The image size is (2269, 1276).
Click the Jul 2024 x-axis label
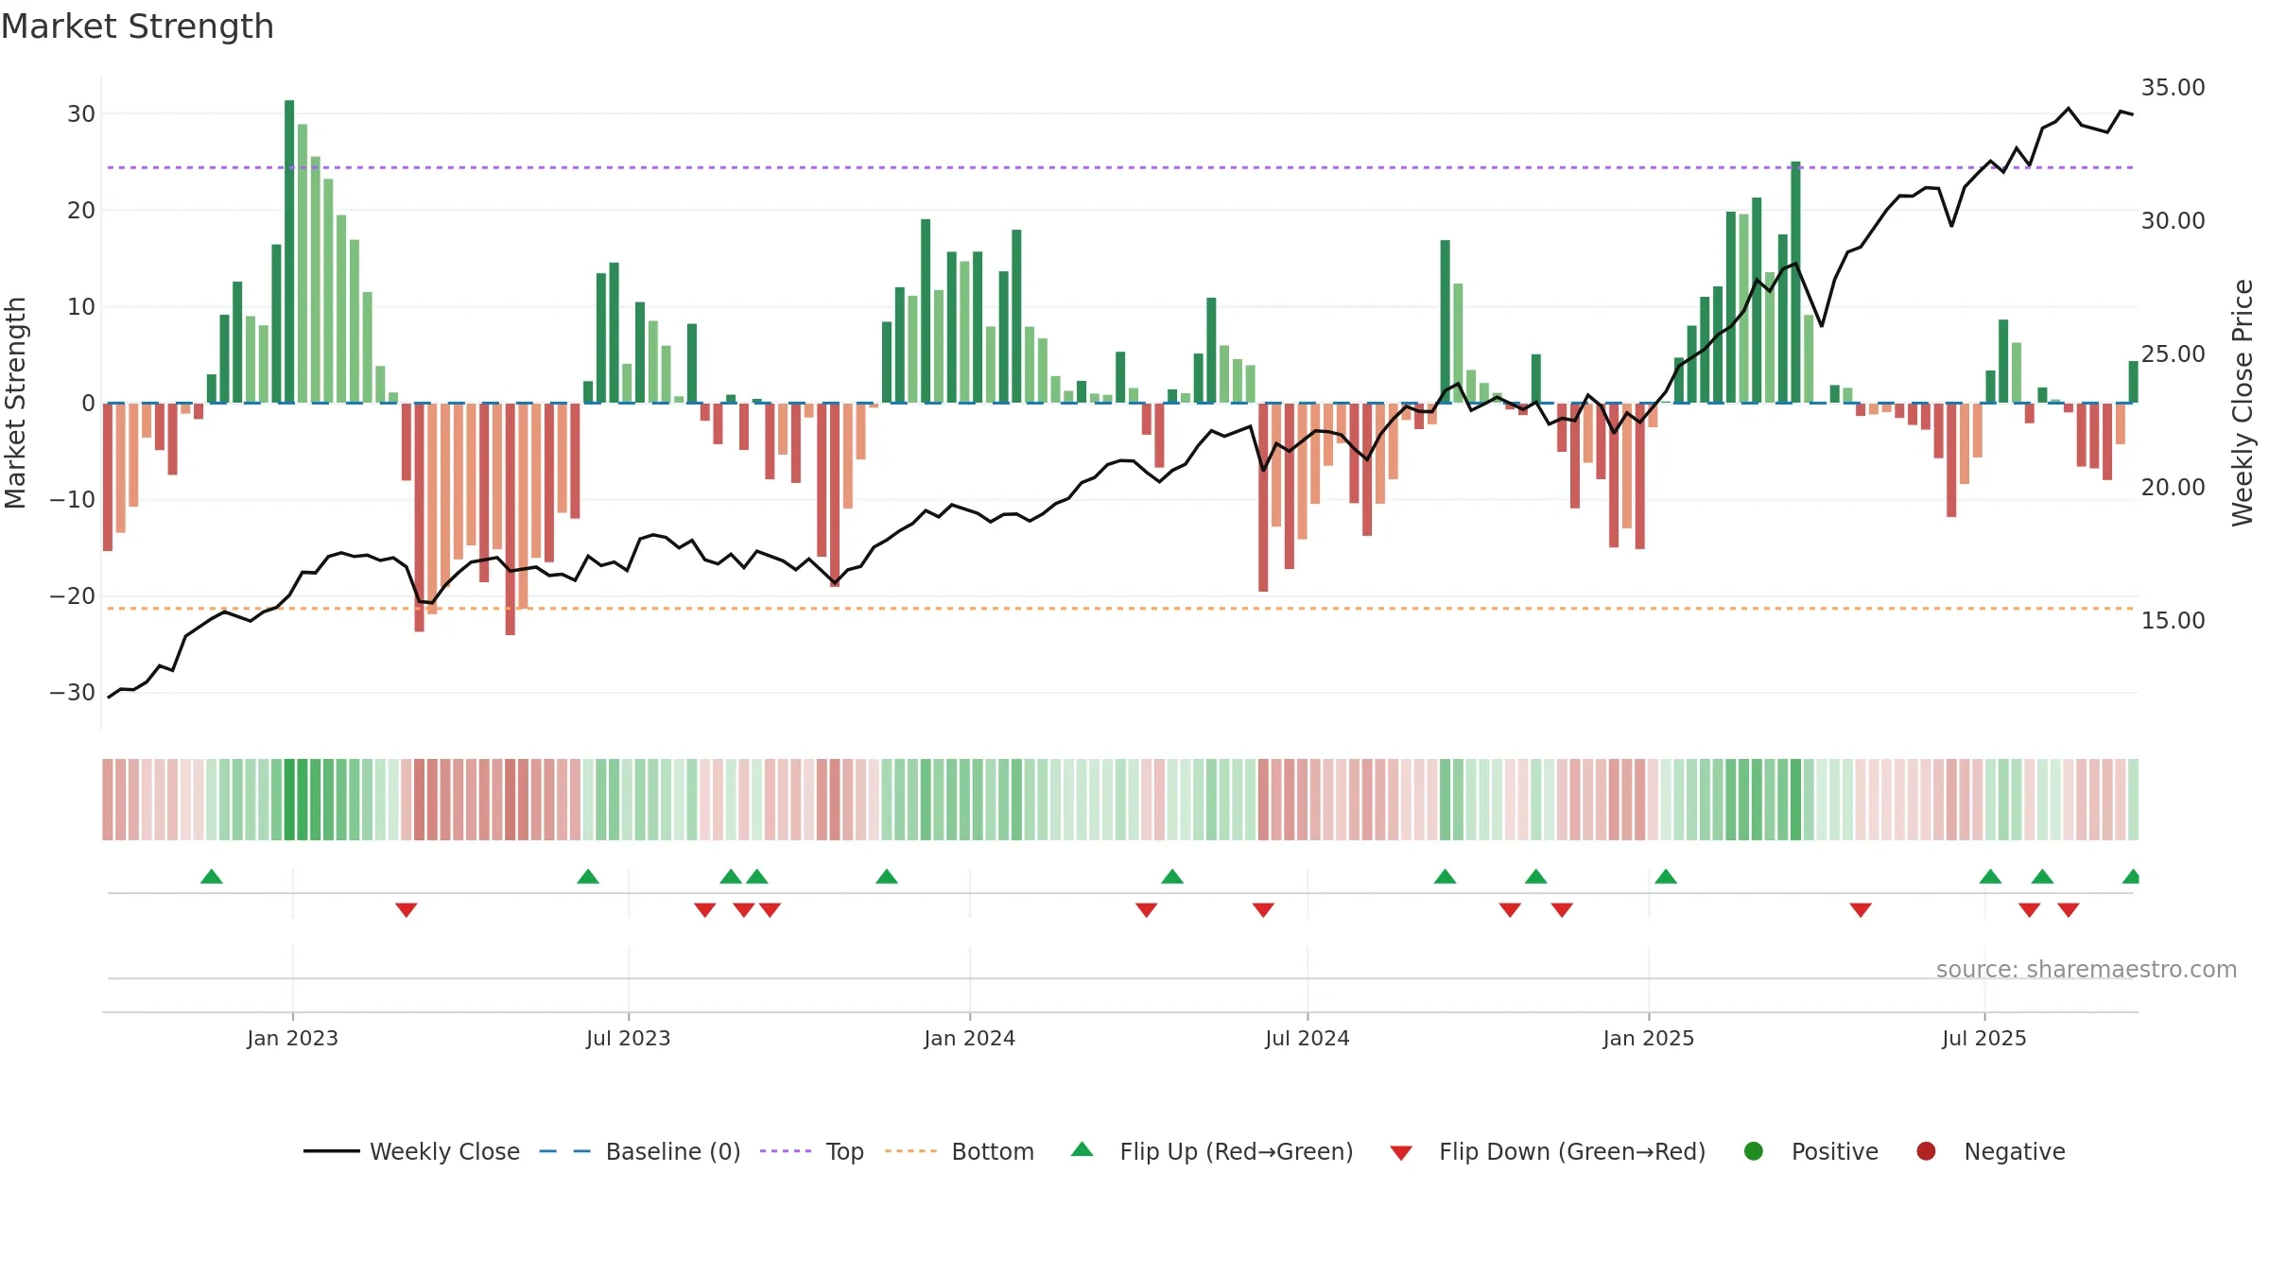click(x=1308, y=1038)
